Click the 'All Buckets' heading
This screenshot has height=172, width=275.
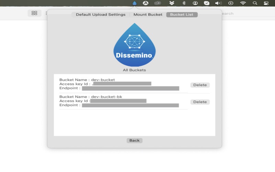coord(134,70)
